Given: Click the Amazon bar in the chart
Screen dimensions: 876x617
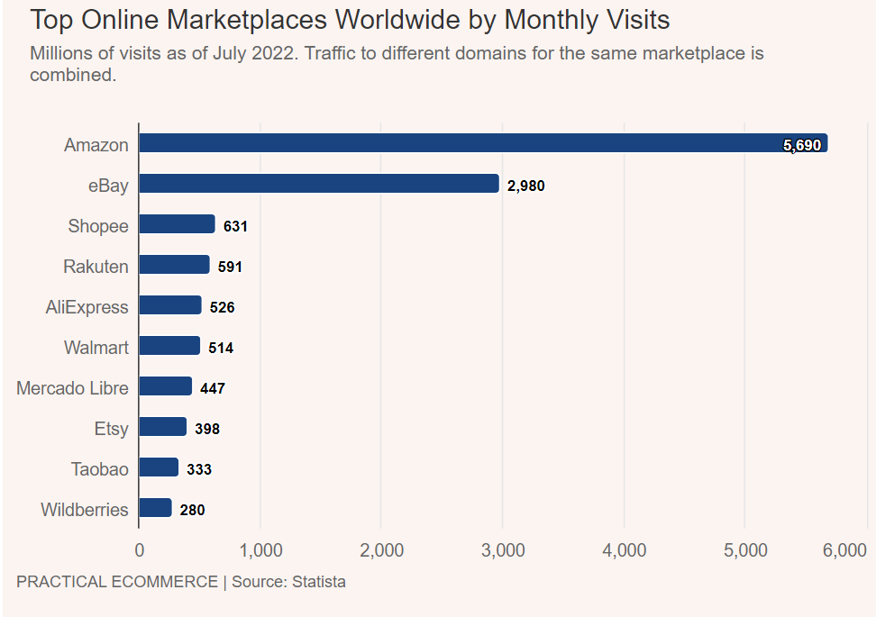Looking at the screenshot, I should [x=483, y=143].
